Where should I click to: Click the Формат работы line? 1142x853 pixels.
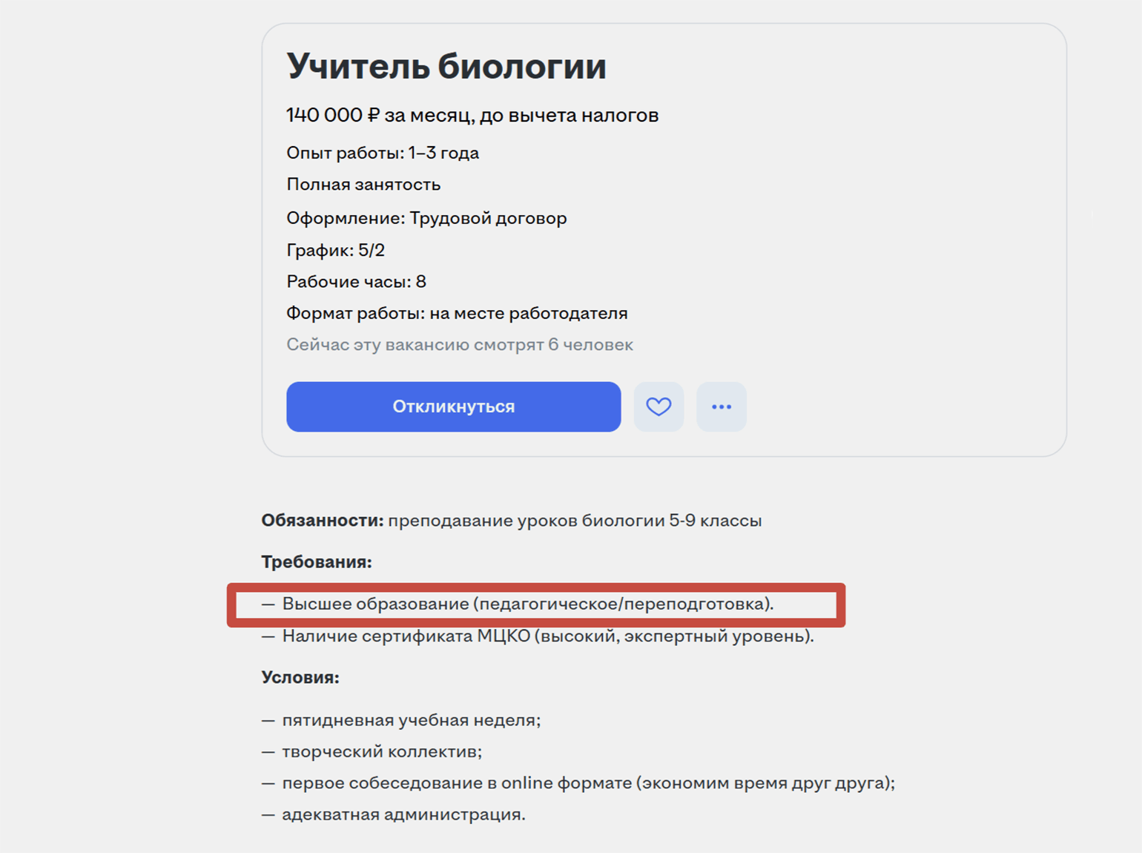point(457,313)
